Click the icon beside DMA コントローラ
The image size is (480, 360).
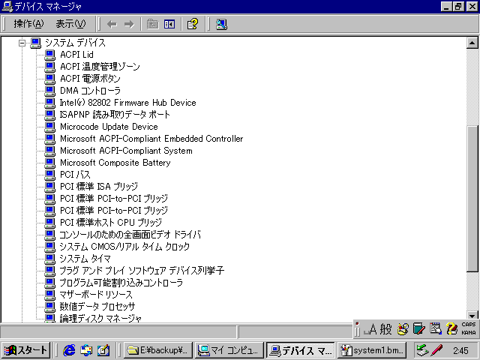point(50,91)
